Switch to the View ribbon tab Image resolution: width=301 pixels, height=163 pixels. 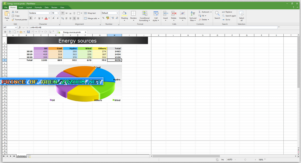pyautogui.click(x=62, y=8)
